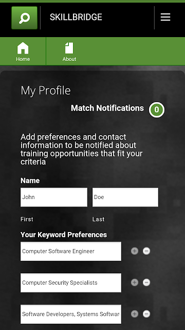Click the SKILLBRIDGE title
This screenshot has width=185, height=330.
(76, 17)
